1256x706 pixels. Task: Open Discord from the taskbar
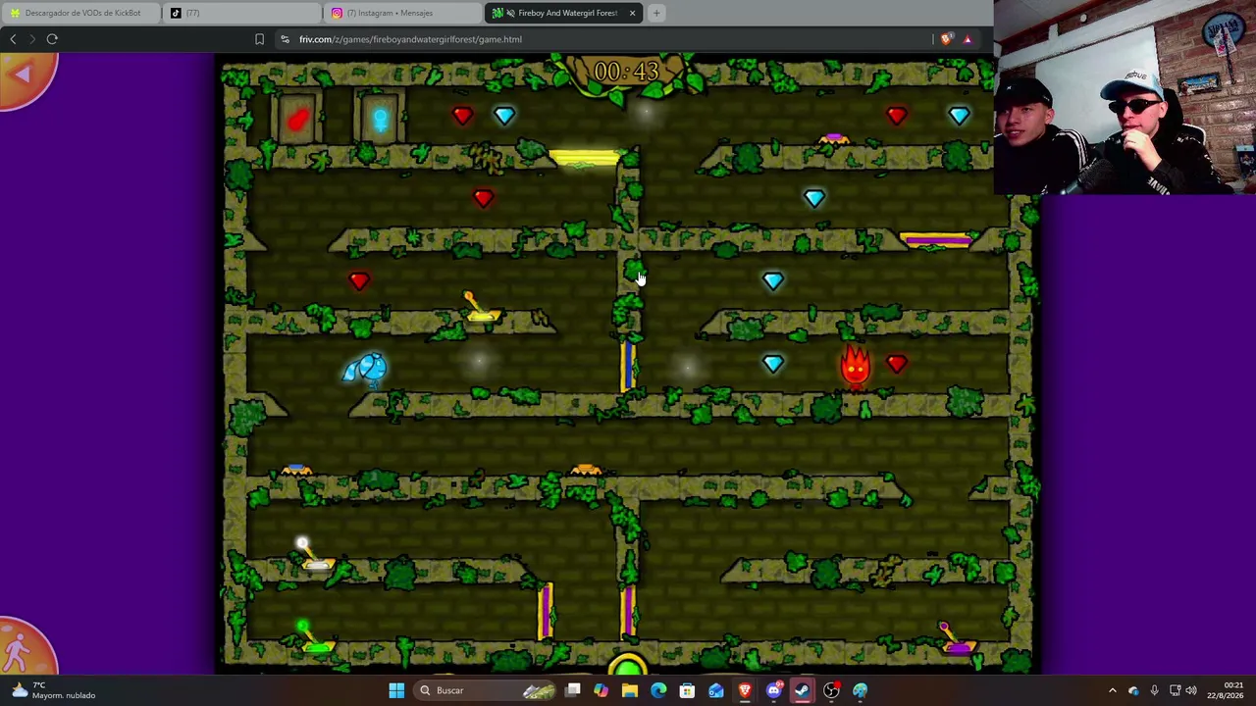773,690
